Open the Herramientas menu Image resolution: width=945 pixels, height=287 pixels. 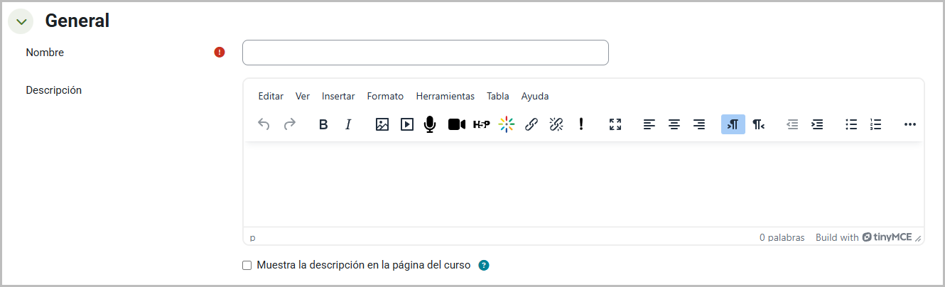pos(445,97)
